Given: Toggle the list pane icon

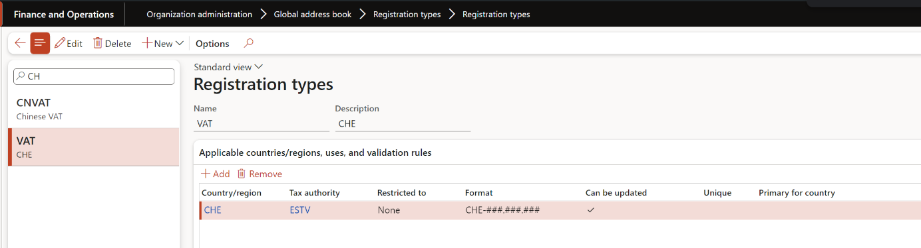Looking at the screenshot, I should [x=40, y=43].
